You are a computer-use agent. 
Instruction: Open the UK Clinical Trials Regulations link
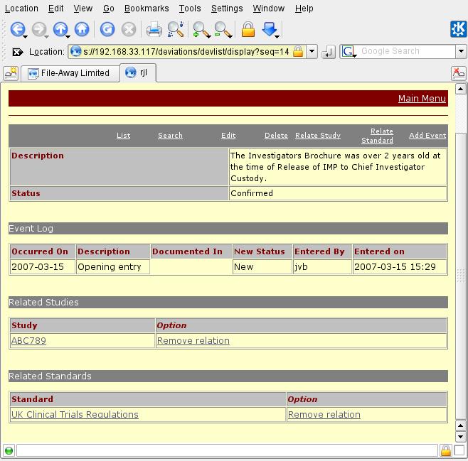(x=75, y=415)
